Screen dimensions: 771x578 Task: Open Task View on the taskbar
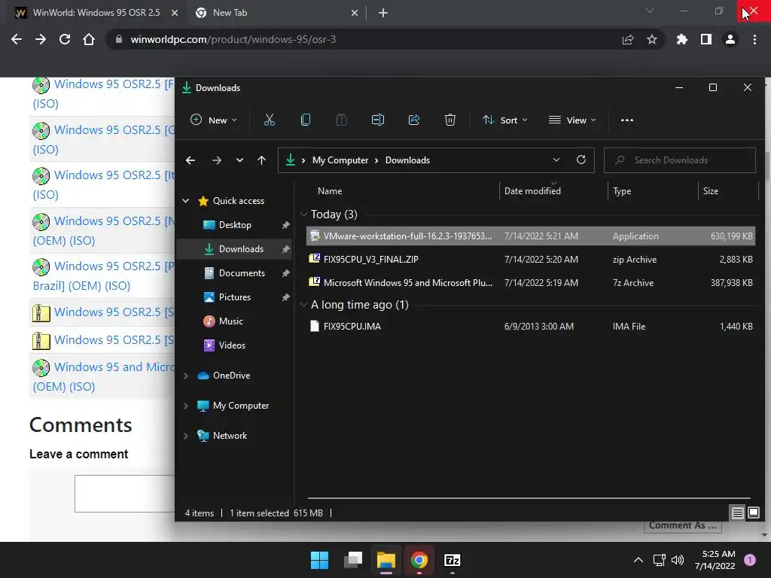tap(352, 560)
